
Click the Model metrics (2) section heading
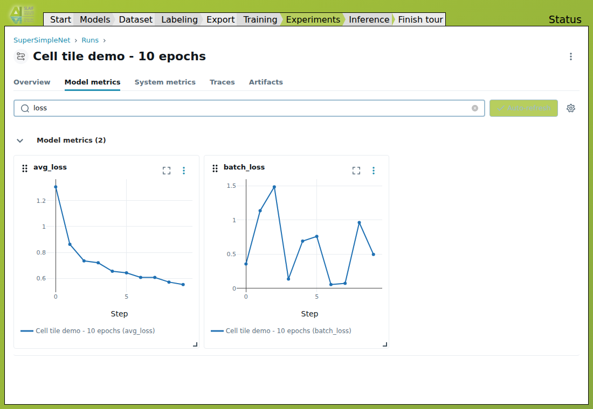point(71,140)
